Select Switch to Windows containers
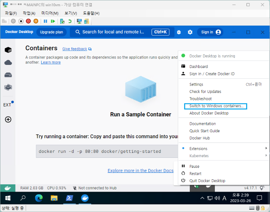This screenshot has width=270, height=212. click(x=216, y=106)
